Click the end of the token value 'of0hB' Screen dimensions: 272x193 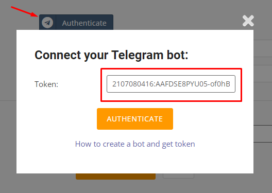[220, 84]
